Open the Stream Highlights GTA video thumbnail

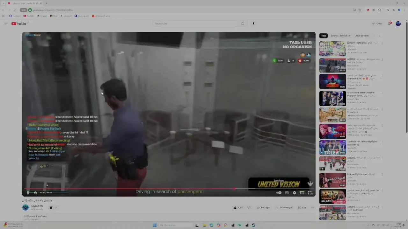point(332,49)
